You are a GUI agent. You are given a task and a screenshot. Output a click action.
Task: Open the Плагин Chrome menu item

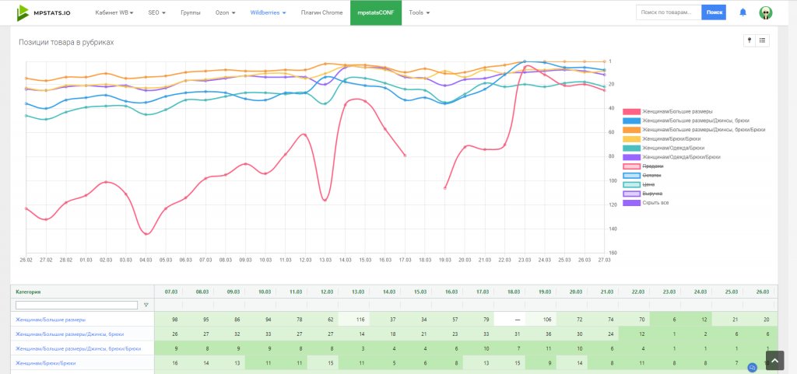321,13
